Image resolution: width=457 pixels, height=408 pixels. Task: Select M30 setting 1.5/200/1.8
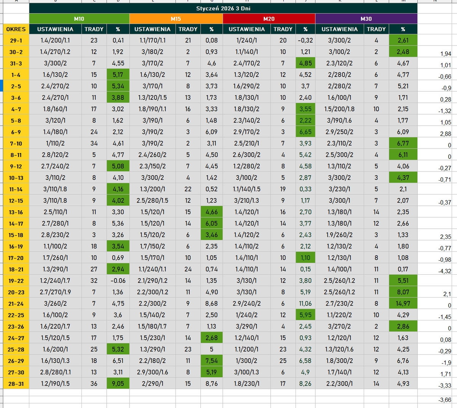pyautogui.click(x=339, y=109)
